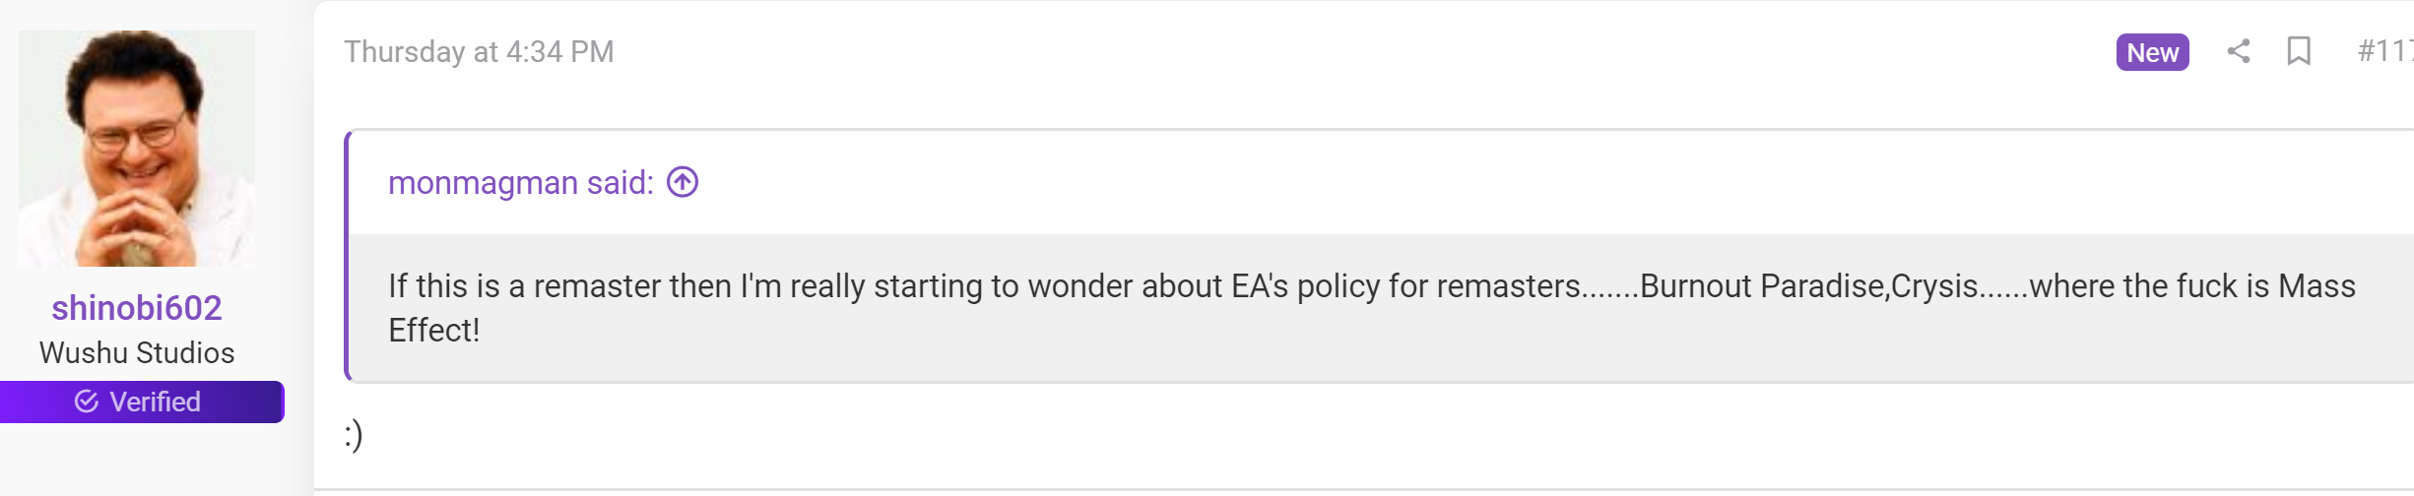Screen dimensions: 2414x496
Task: Click the purple New badge
Action: (x=2152, y=52)
